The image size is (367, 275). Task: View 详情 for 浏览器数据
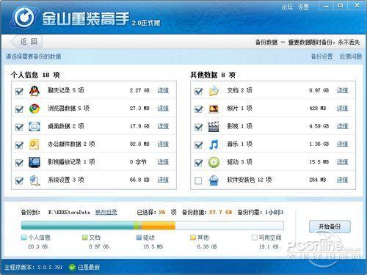pyautogui.click(x=163, y=109)
